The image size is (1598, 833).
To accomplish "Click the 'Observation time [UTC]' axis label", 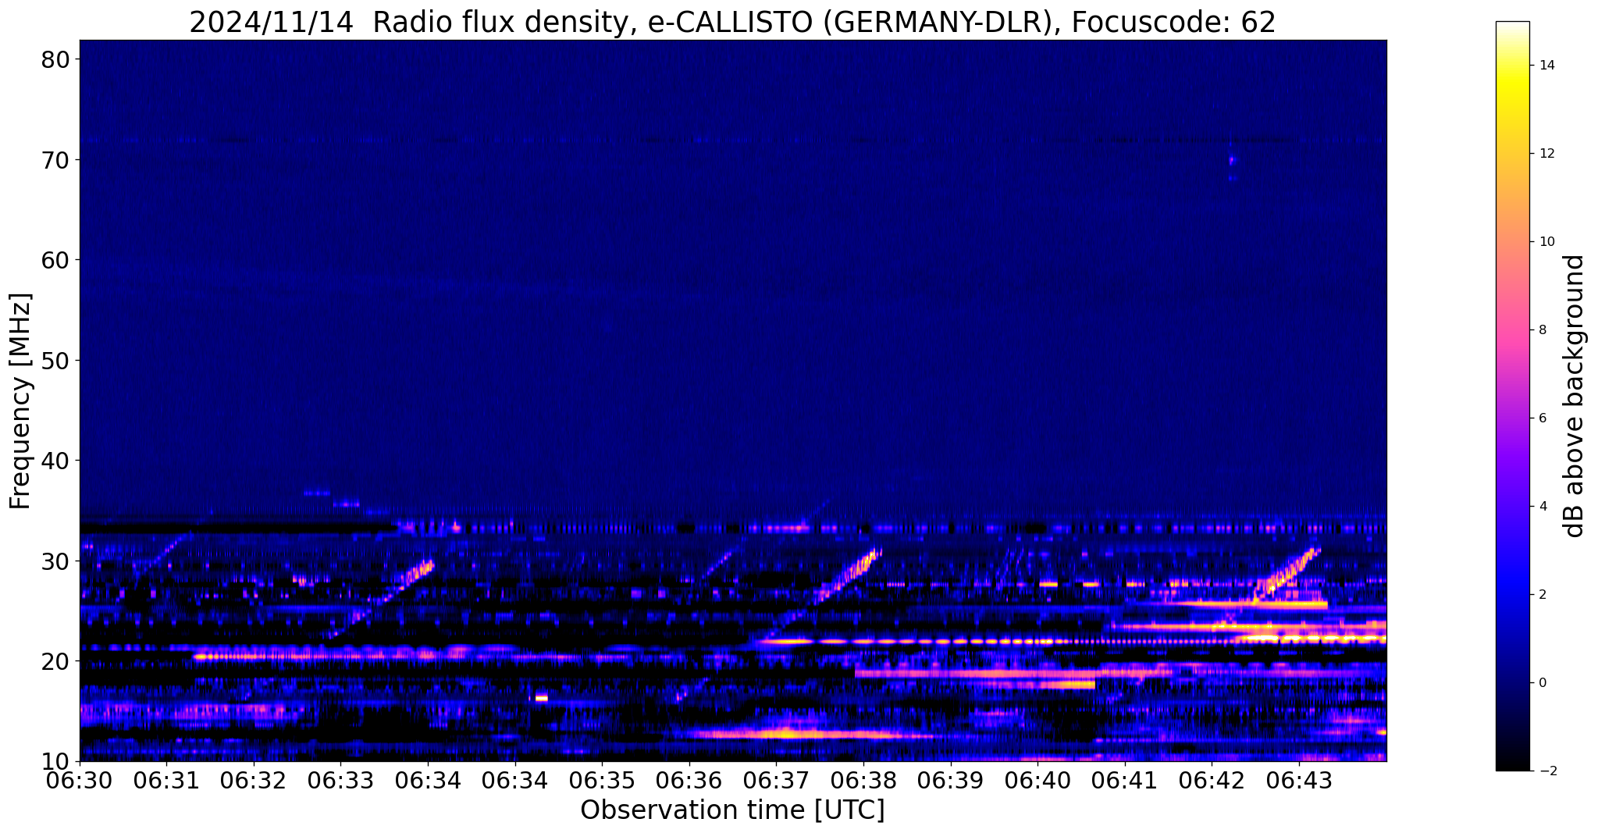I will (x=732, y=810).
